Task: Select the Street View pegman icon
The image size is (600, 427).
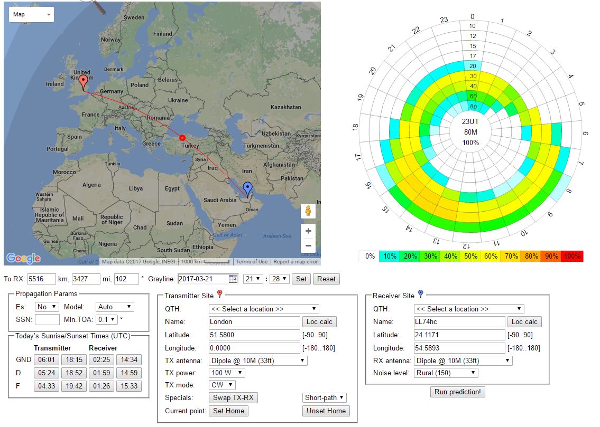Action: click(x=308, y=212)
